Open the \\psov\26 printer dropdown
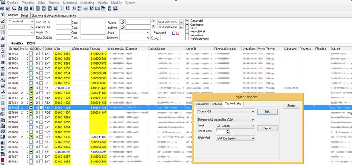The image size is (352, 165). click(253, 111)
